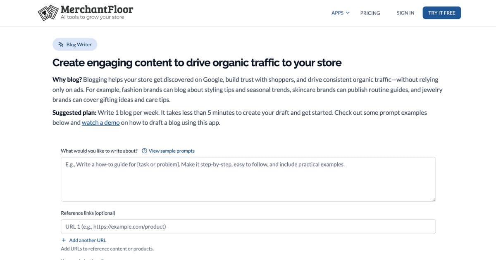This screenshot has height=260, width=496.
Task: Select the sparkle icon on Blog Writer badge
Action: click(x=61, y=44)
